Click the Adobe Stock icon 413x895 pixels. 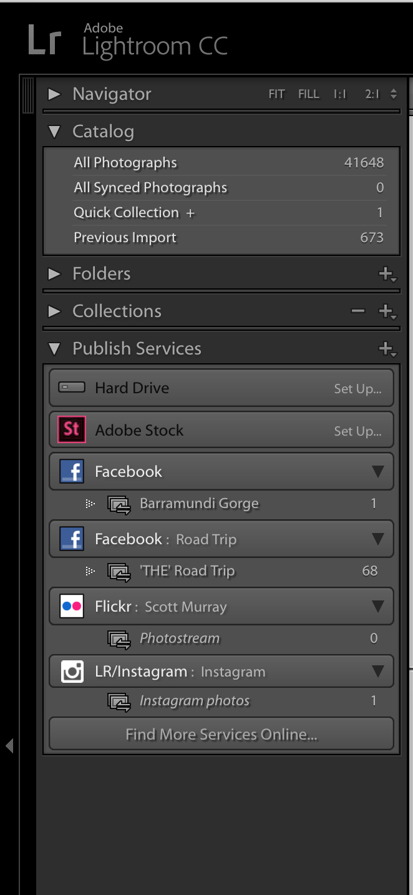71,429
